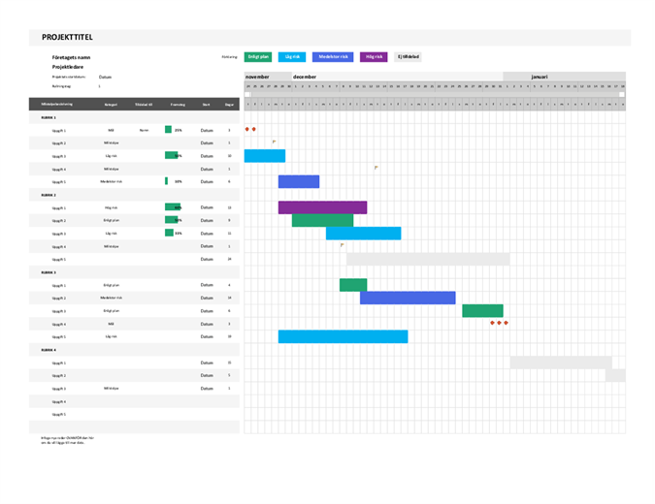
Task: Click blue Gantt bar of RUBRIK 1 Uppgift 5
Action: coord(299,181)
